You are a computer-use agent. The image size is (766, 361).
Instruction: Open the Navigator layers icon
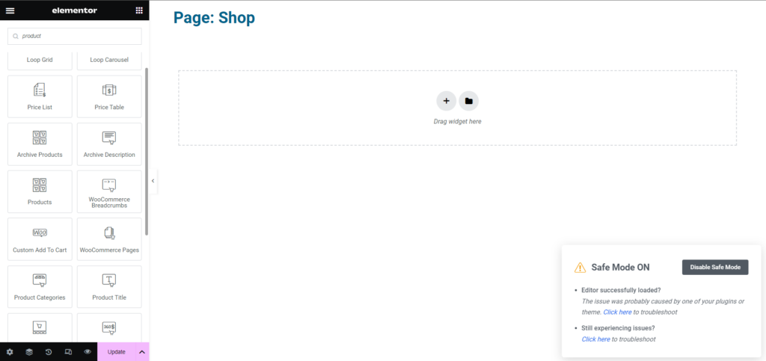point(29,352)
